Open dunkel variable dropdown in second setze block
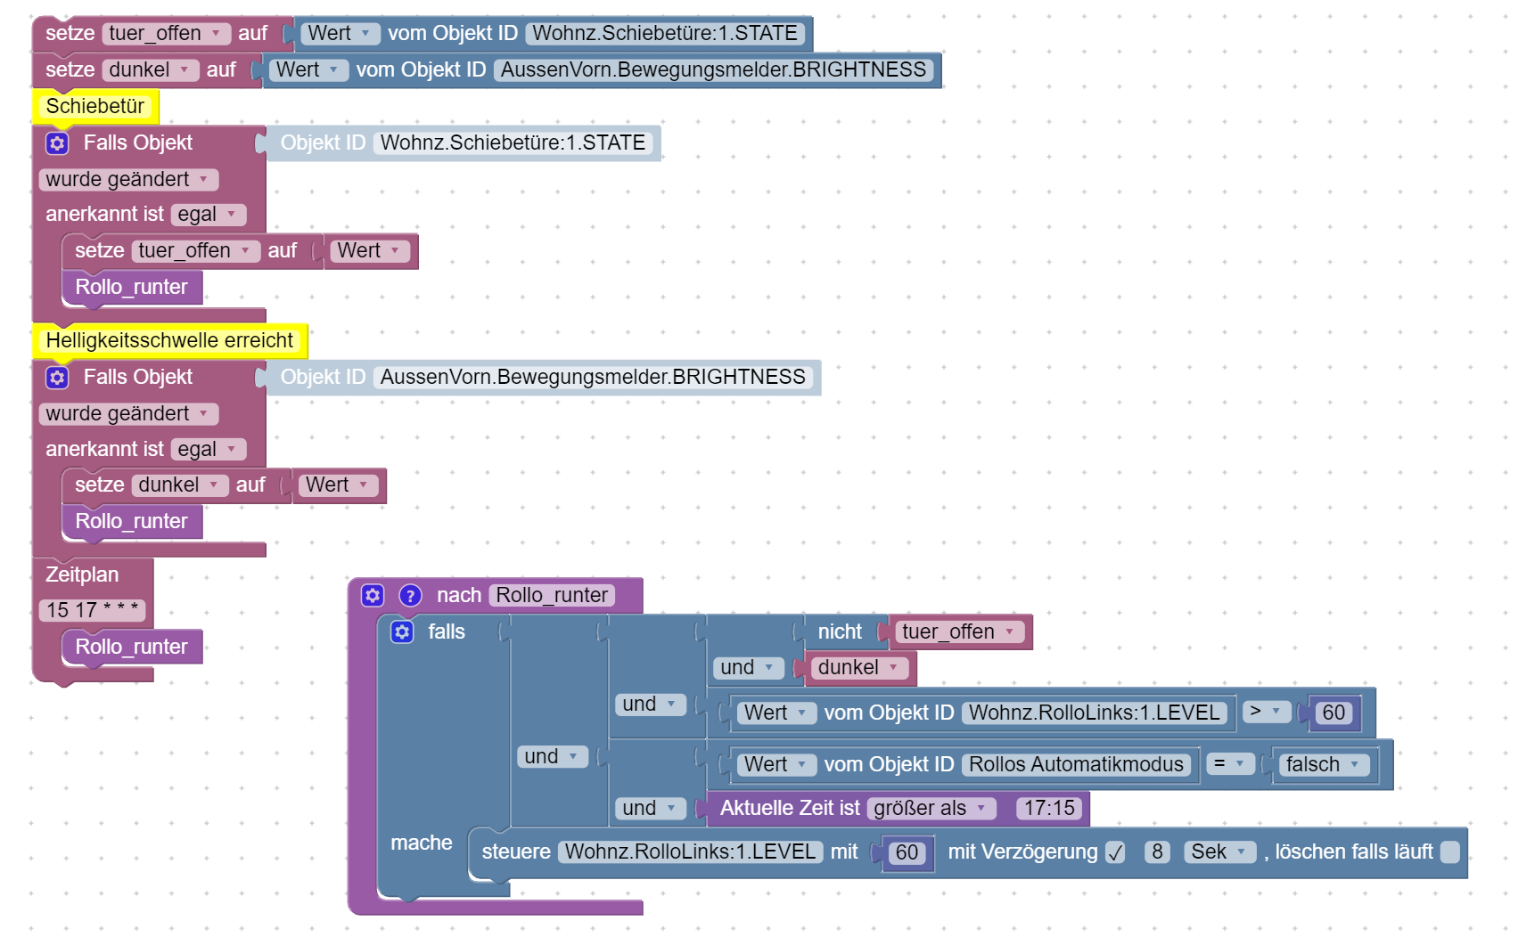 coord(150,70)
